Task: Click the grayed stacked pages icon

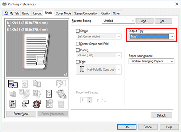Action: 13,94
